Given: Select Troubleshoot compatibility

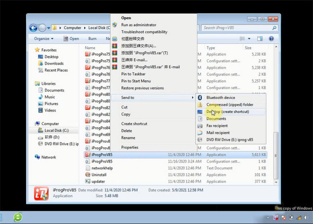Looking at the screenshot, I should click(x=144, y=32).
